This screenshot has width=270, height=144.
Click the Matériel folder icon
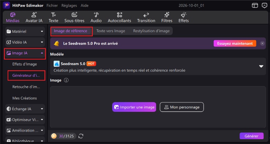tap(9, 31)
